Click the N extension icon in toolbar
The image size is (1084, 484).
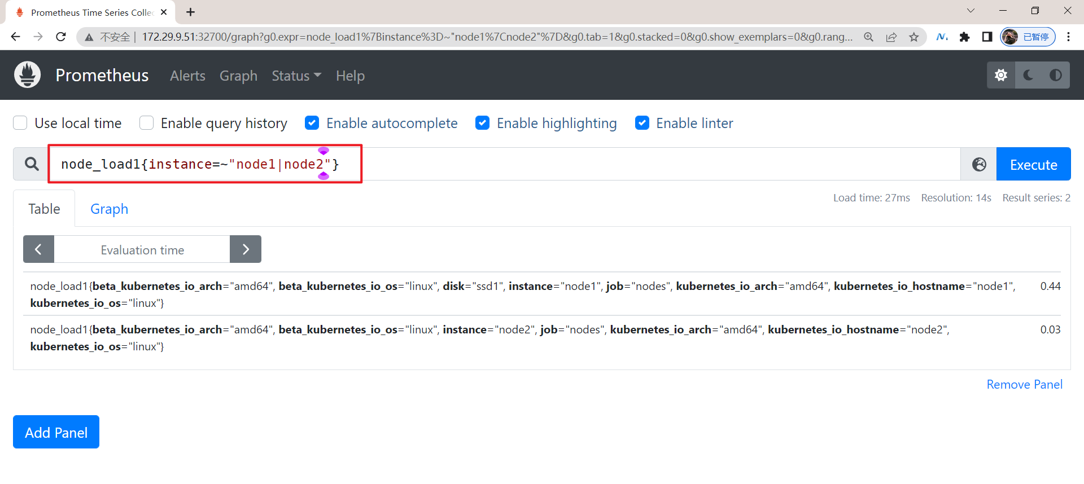pos(942,37)
